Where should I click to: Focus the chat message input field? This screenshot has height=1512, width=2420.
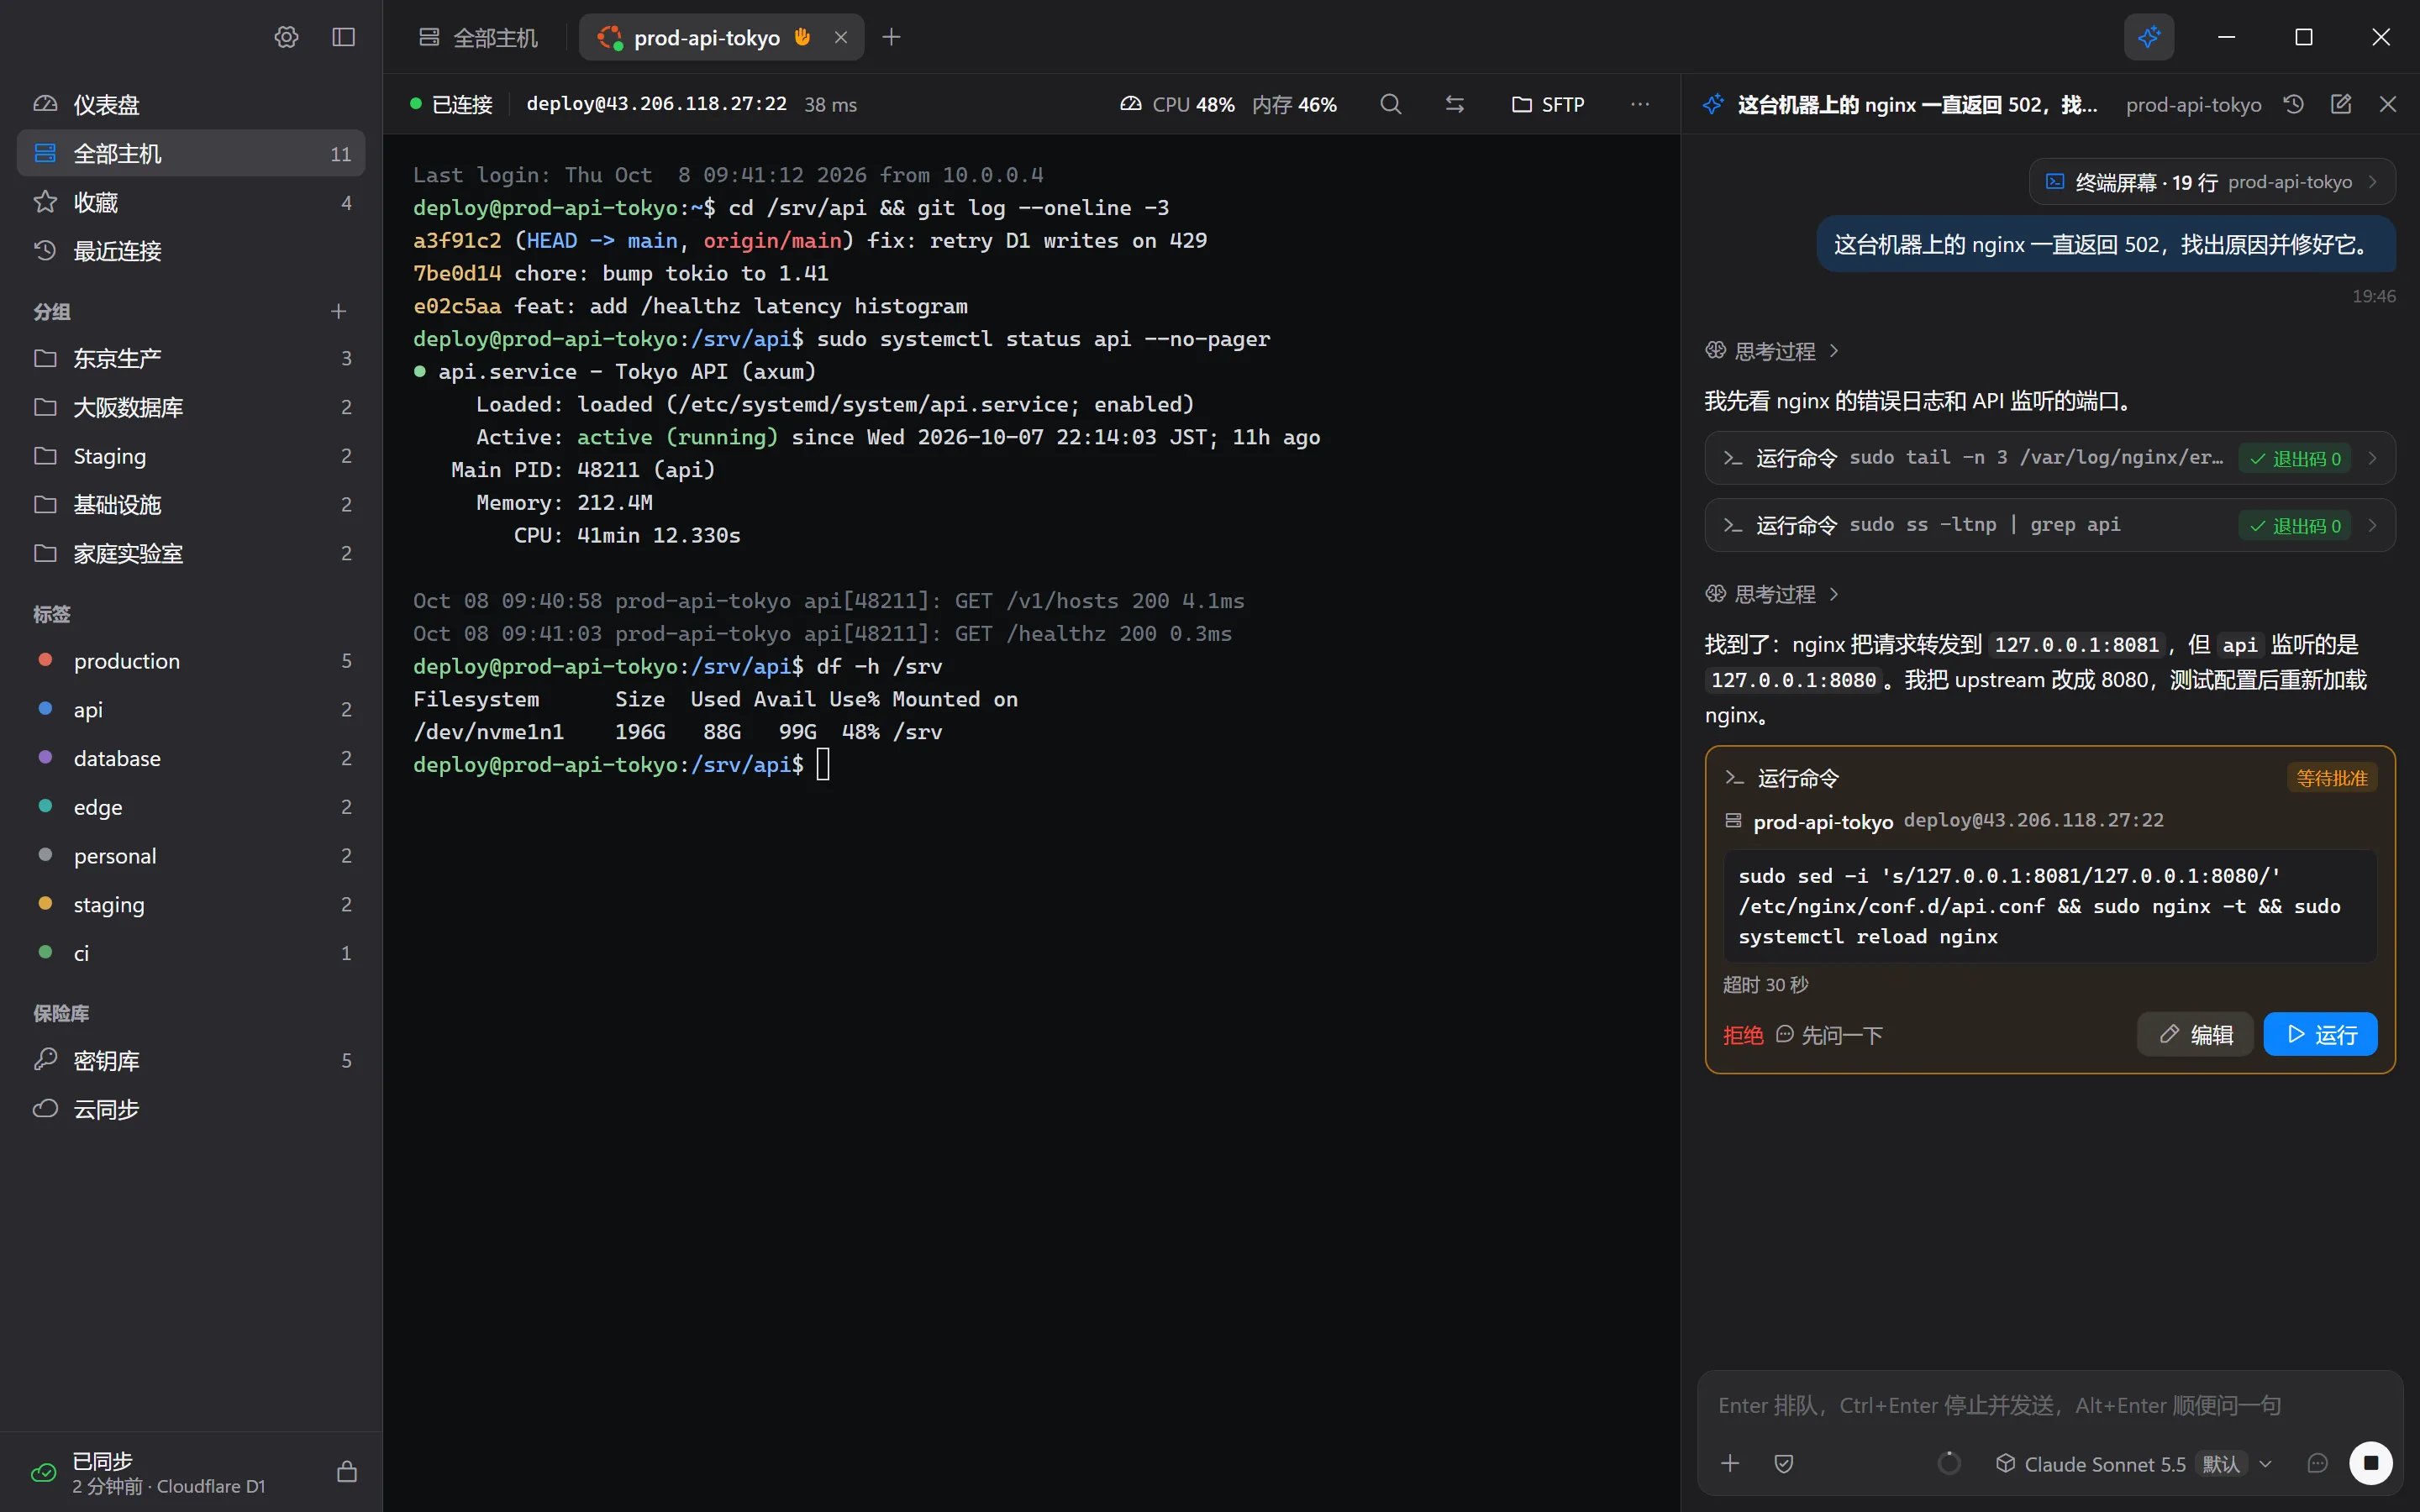coord(2050,1405)
